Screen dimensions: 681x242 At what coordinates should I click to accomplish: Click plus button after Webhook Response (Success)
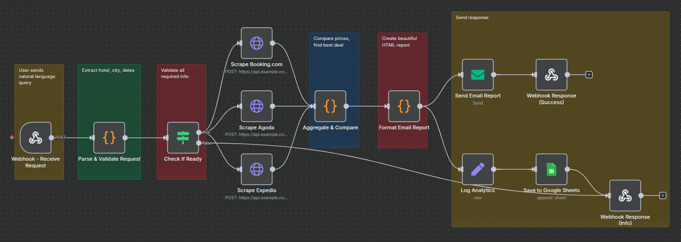589,75
